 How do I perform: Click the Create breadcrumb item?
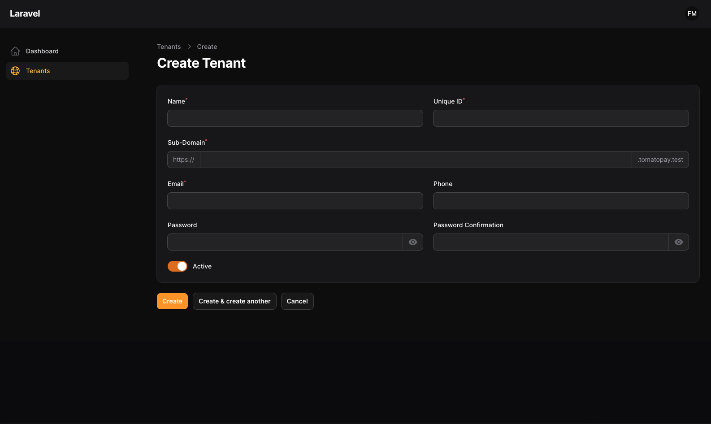click(207, 47)
